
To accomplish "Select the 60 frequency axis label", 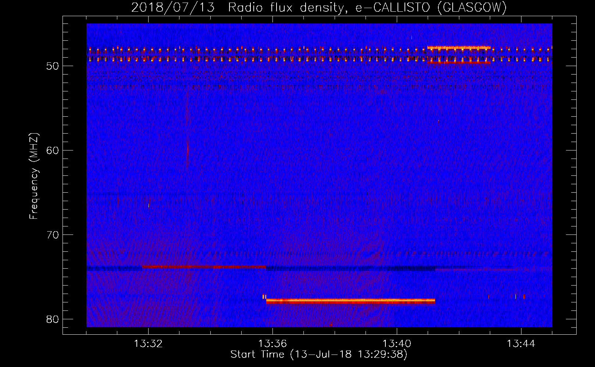I will [x=53, y=150].
